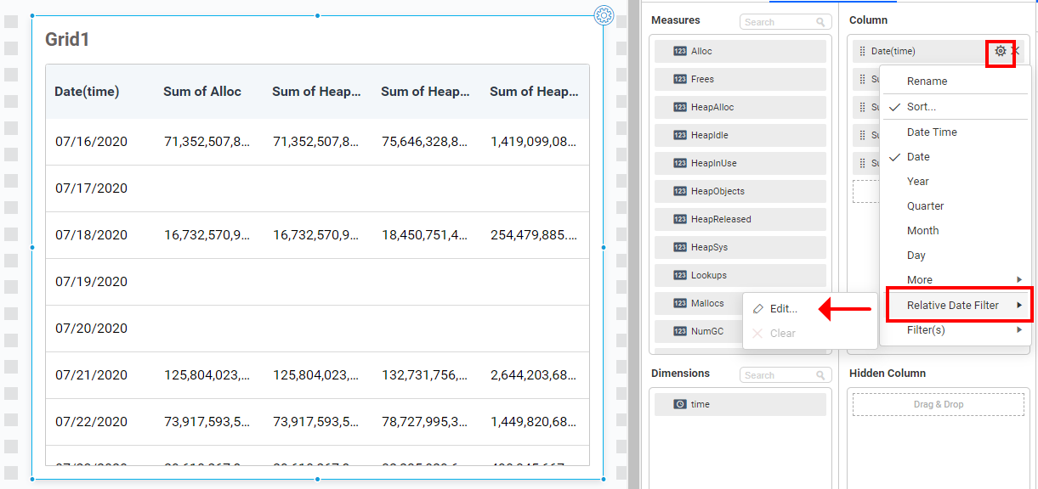Click the clock icon beside time dimension

click(679, 405)
